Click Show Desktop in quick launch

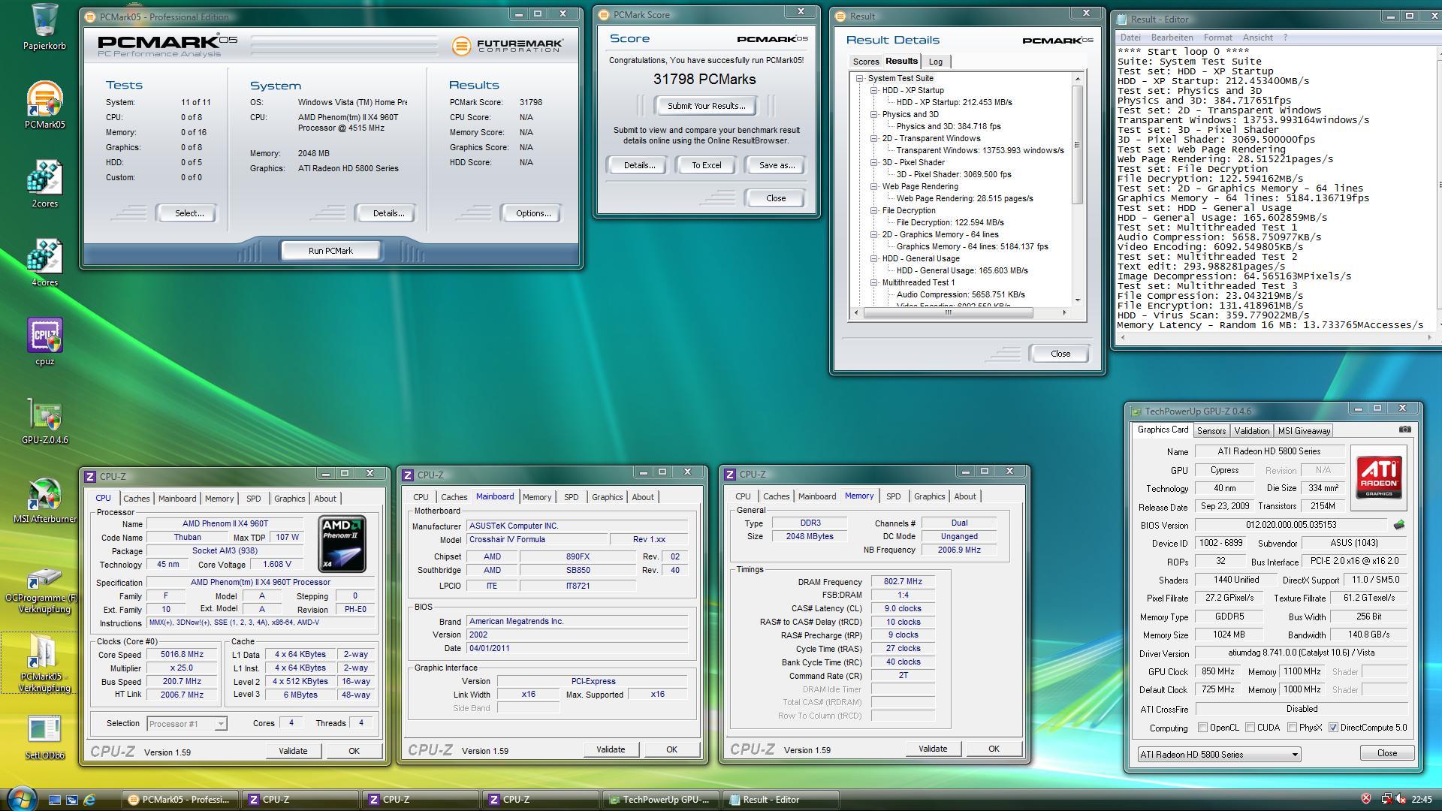[x=54, y=800]
